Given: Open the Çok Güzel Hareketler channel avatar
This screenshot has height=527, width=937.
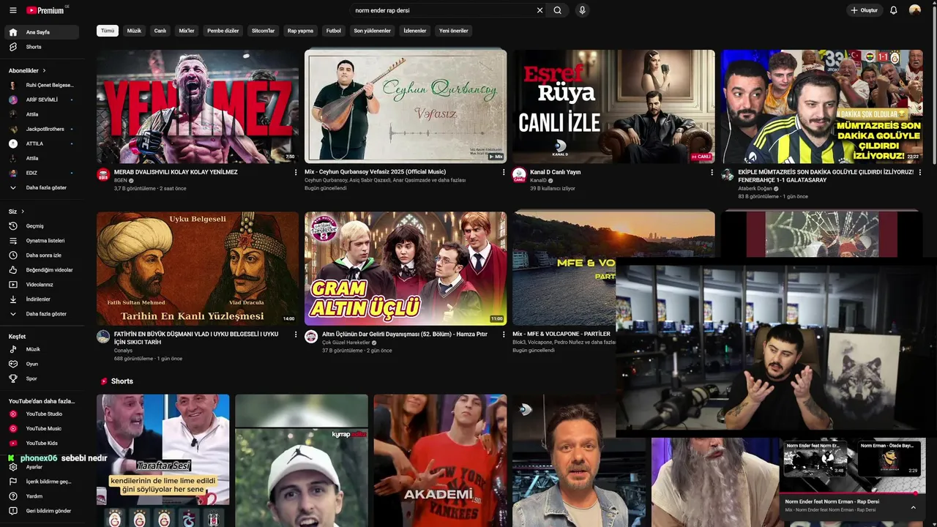Looking at the screenshot, I should coord(311,337).
